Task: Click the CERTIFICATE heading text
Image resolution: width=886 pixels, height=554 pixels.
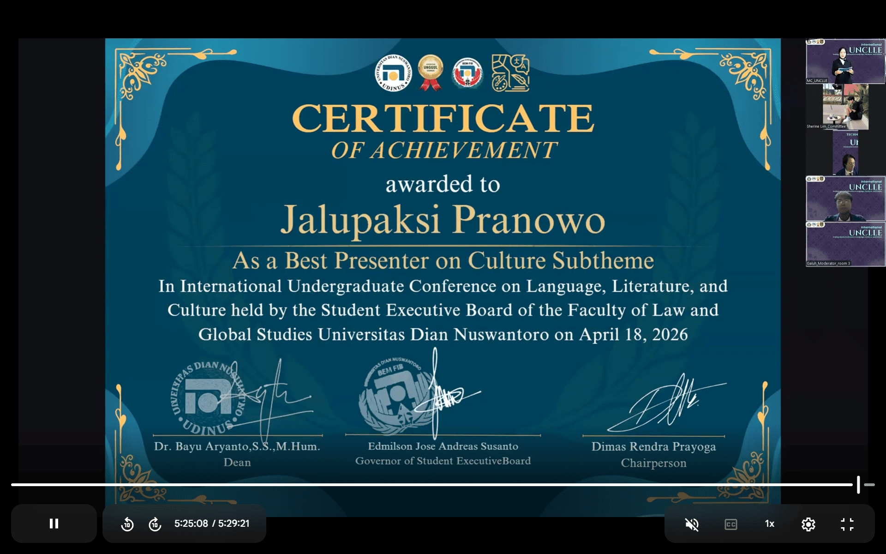Action: (x=443, y=118)
